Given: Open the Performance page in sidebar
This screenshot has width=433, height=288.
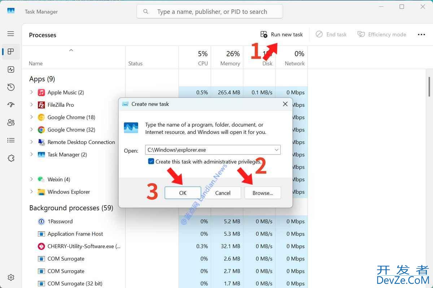Looking at the screenshot, I should pyautogui.click(x=11, y=69).
